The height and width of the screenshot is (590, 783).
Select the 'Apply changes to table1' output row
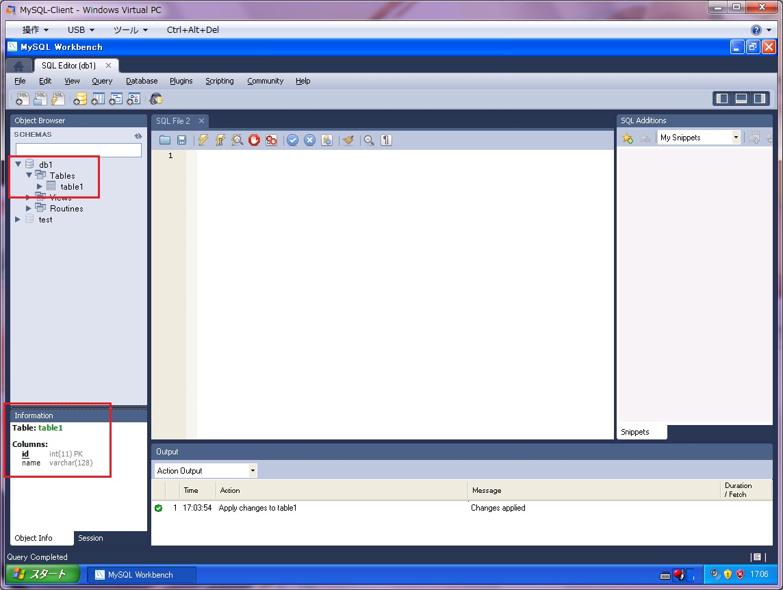[462, 508]
